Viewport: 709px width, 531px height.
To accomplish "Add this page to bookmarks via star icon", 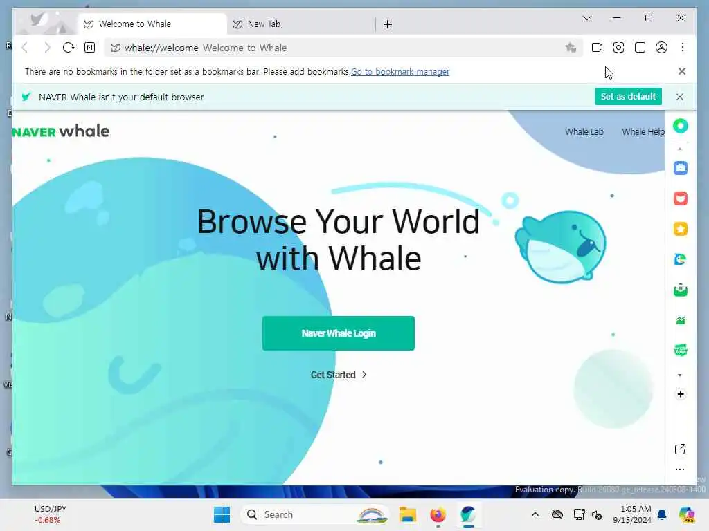I will pyautogui.click(x=571, y=48).
